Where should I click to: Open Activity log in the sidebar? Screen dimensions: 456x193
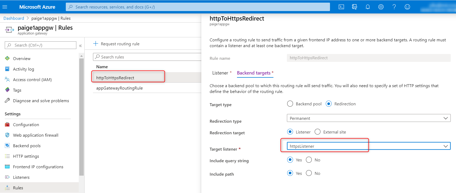tap(24, 69)
